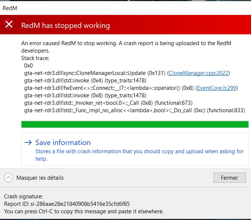Viewport: 251px width, 220px height.
Task: Click the Report ID text line
Action: click(67, 204)
